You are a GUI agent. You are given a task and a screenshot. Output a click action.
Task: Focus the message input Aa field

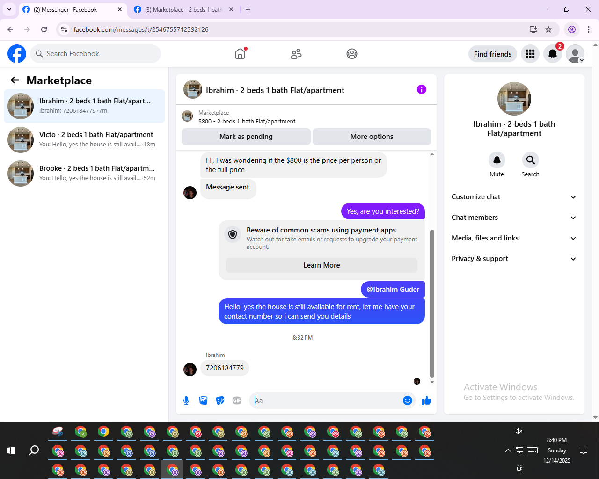coord(326,400)
